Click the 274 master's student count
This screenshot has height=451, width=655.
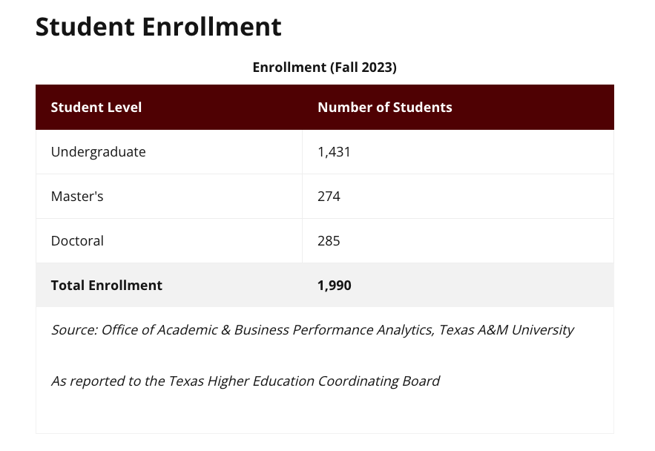(329, 197)
